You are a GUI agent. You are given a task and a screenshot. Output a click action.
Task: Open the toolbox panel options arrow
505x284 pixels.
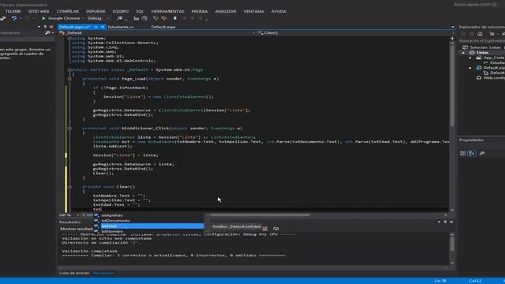point(39,27)
